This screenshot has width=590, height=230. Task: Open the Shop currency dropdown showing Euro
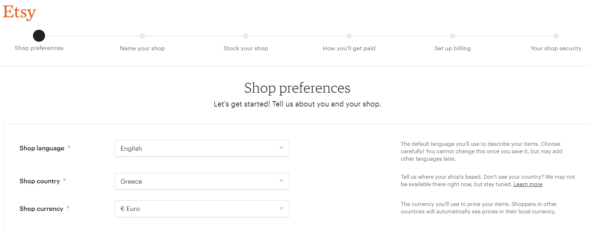202,209
